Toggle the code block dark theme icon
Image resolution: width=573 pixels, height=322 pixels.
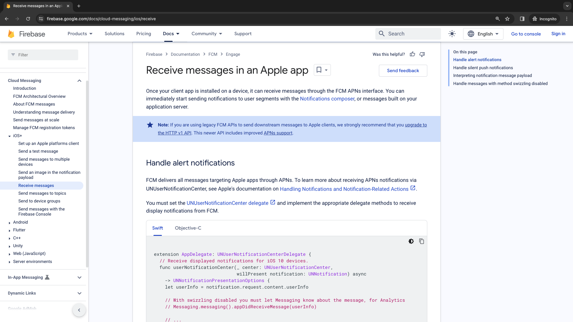pyautogui.click(x=411, y=241)
